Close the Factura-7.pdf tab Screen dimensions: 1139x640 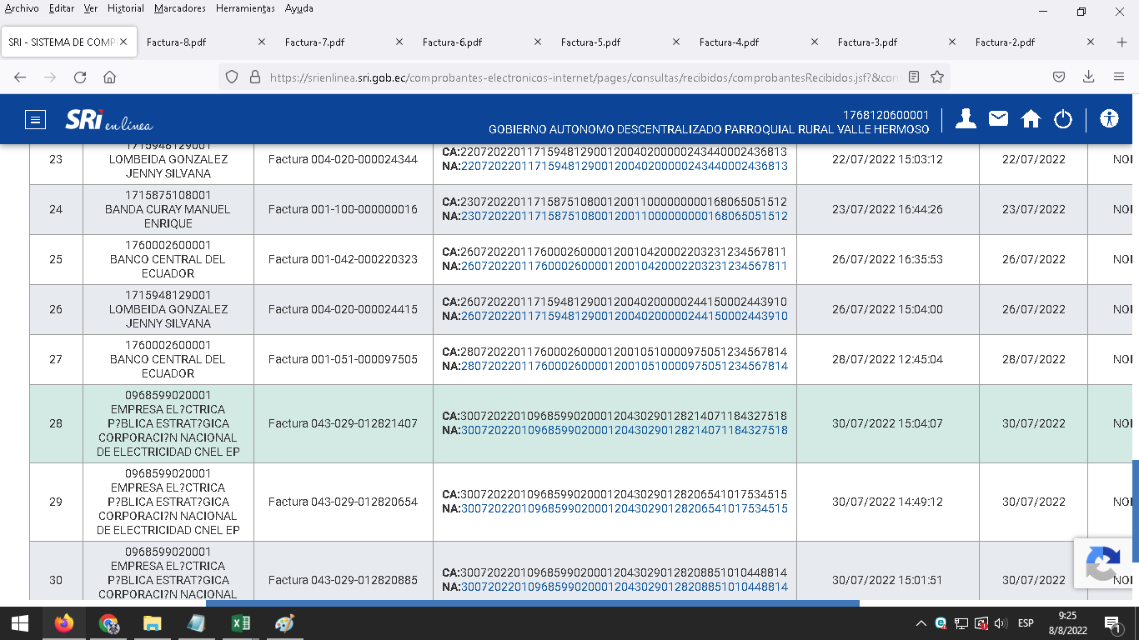(399, 42)
